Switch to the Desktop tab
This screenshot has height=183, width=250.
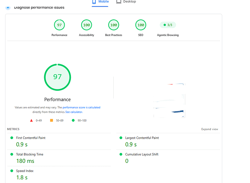(x=126, y=2)
